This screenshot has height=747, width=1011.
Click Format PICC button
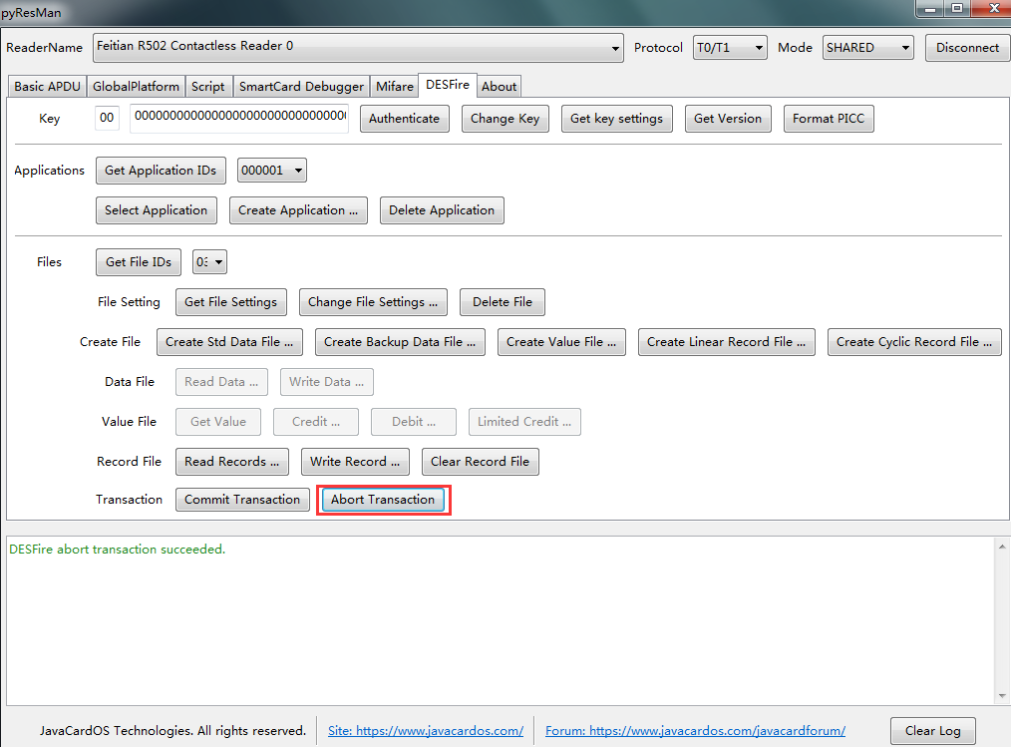point(829,119)
